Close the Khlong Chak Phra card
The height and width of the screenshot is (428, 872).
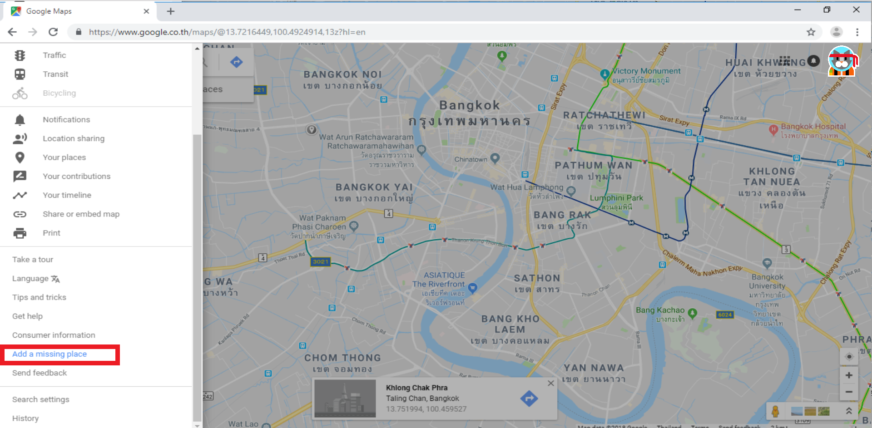(x=551, y=384)
